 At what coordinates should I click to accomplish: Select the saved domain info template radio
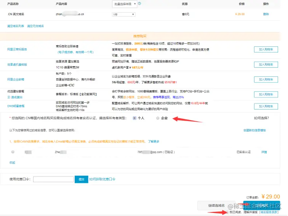coord(13,152)
